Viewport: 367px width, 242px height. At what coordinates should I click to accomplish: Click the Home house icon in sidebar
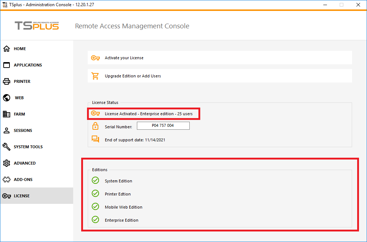(x=7, y=49)
